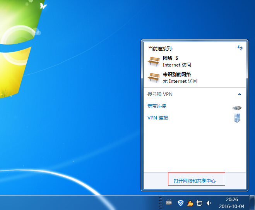The image size is (255, 210).
Task: Click the 宽带连接 modem icon
Action: click(237, 108)
